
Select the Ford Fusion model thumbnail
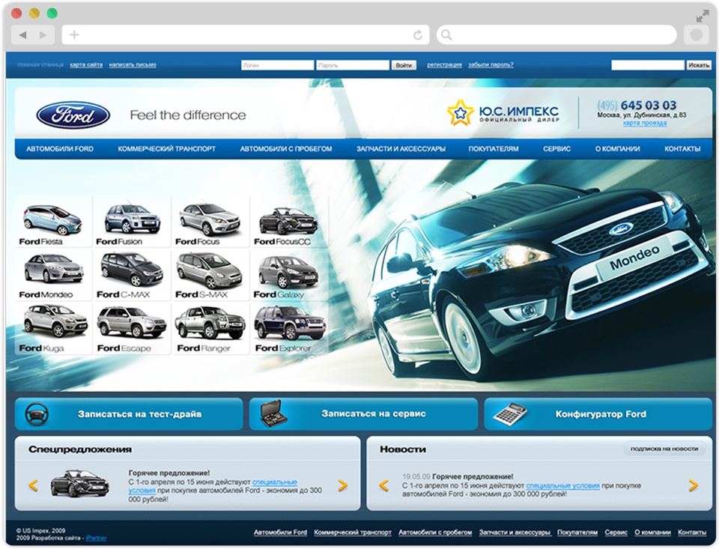(x=132, y=222)
